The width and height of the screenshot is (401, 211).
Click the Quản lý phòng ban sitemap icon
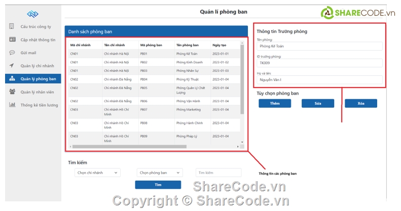[12, 78]
